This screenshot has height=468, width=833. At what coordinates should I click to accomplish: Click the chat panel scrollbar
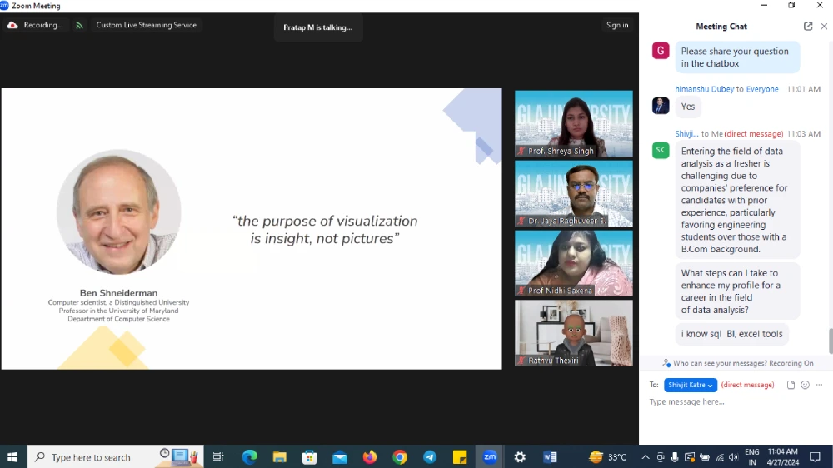coord(830,340)
